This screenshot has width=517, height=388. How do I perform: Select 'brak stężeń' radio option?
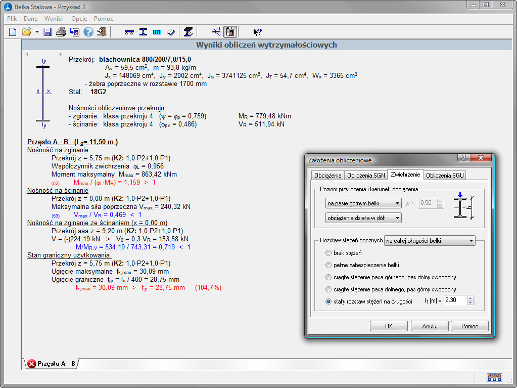[x=329, y=252]
